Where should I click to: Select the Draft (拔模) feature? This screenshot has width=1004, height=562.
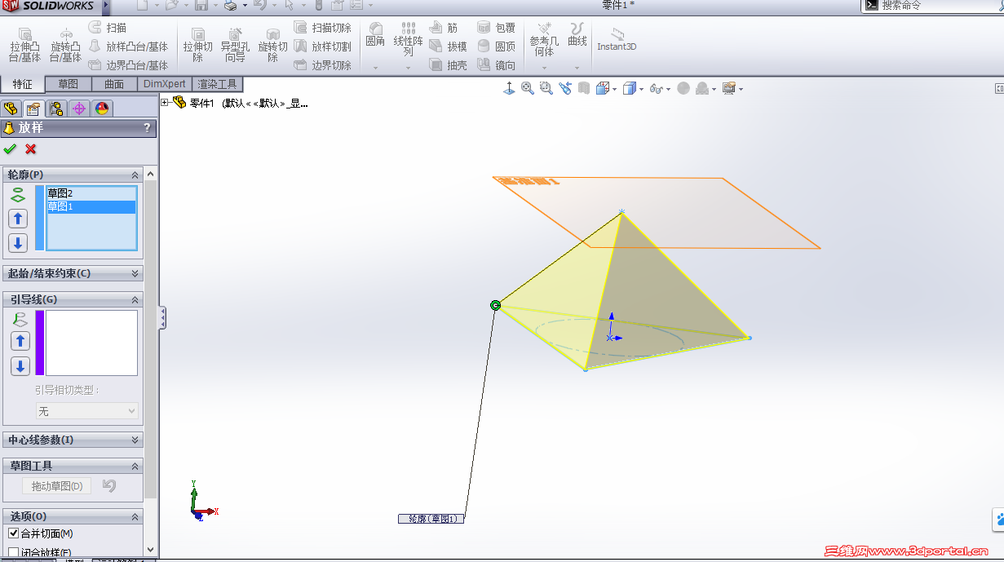pyautogui.click(x=448, y=46)
